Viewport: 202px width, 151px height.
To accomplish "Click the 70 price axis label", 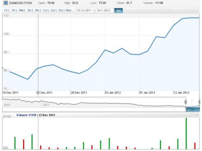I will 5,89.
